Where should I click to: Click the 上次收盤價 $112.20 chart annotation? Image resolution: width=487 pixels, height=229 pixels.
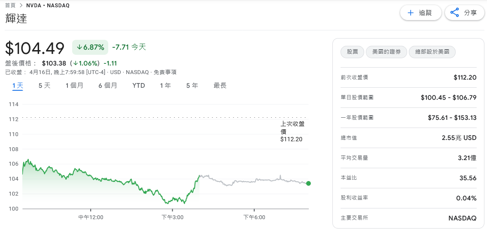point(292,131)
